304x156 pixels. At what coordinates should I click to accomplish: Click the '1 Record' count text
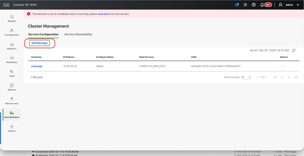37,77
